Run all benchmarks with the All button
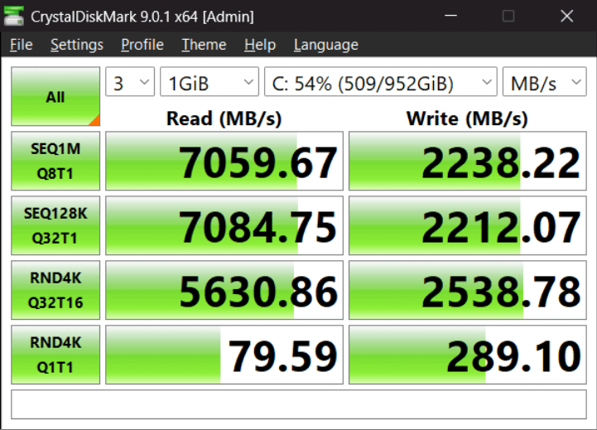The width and height of the screenshot is (597, 430). click(x=55, y=96)
